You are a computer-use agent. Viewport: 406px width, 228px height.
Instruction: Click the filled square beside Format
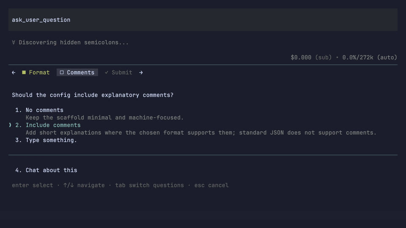(x=24, y=72)
